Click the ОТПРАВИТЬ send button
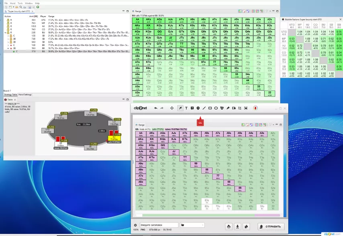The width and height of the screenshot is (343, 236). (x=271, y=226)
